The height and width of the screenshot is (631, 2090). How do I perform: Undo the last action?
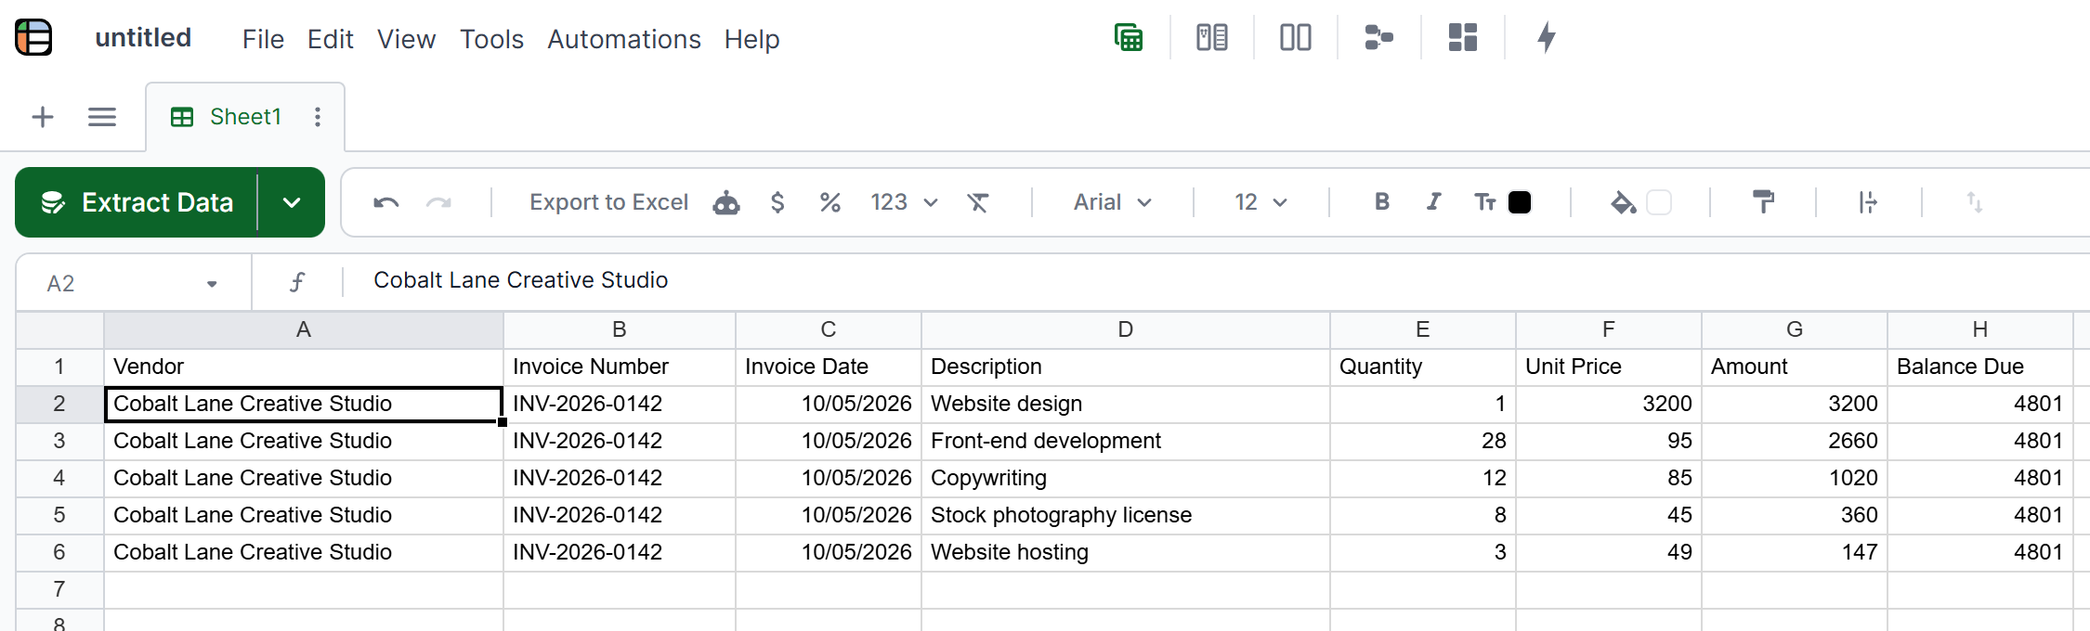[x=386, y=202]
